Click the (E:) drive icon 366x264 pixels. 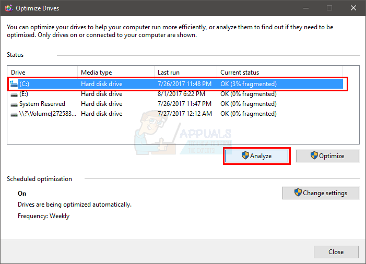click(x=14, y=94)
